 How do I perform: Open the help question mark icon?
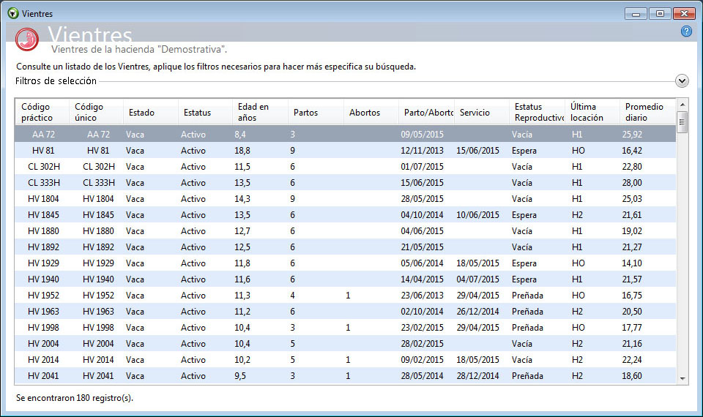[686, 31]
